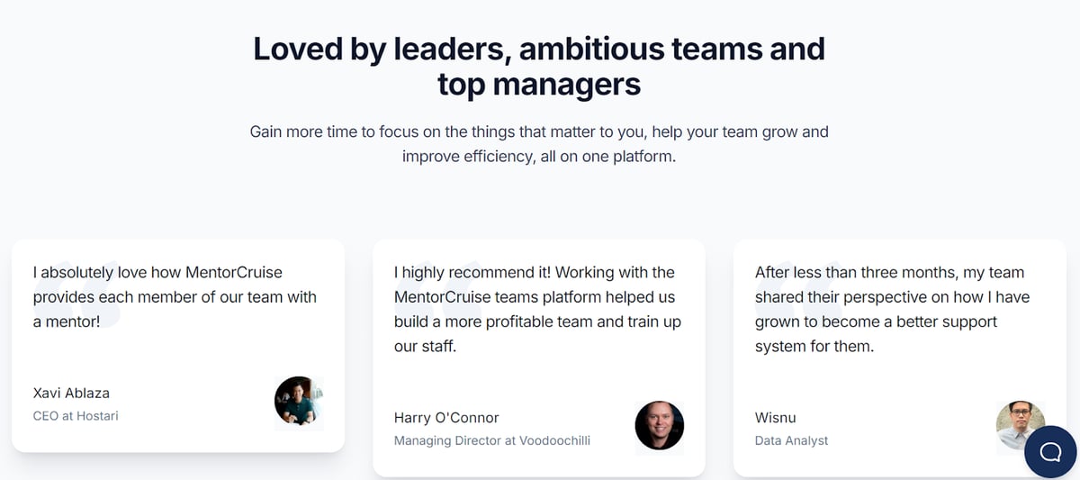1080x480 pixels.
Task: Click Managing Director at Voodoochilli text
Action: pyautogui.click(x=492, y=441)
